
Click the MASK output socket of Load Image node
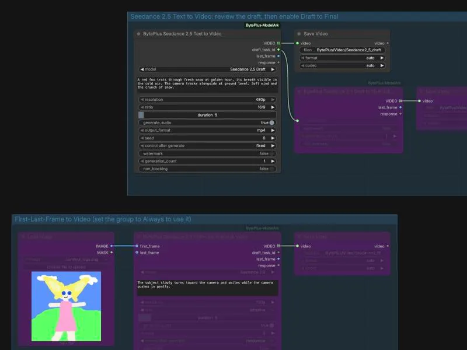point(111,253)
